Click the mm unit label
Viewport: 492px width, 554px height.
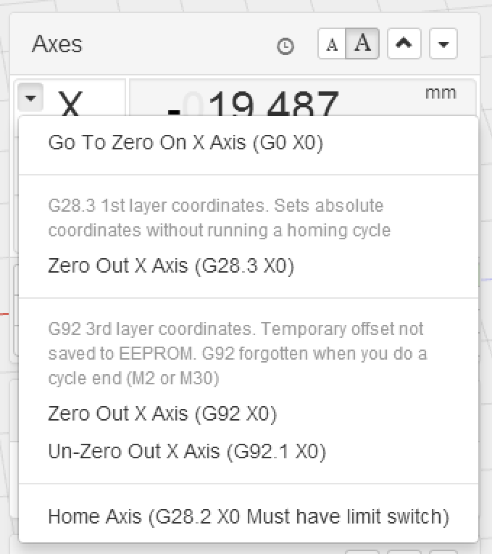pyautogui.click(x=441, y=93)
